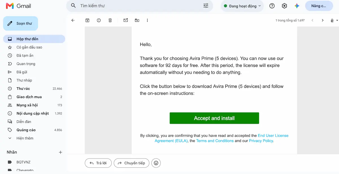Go back to inbox with arrow icon

(73, 20)
